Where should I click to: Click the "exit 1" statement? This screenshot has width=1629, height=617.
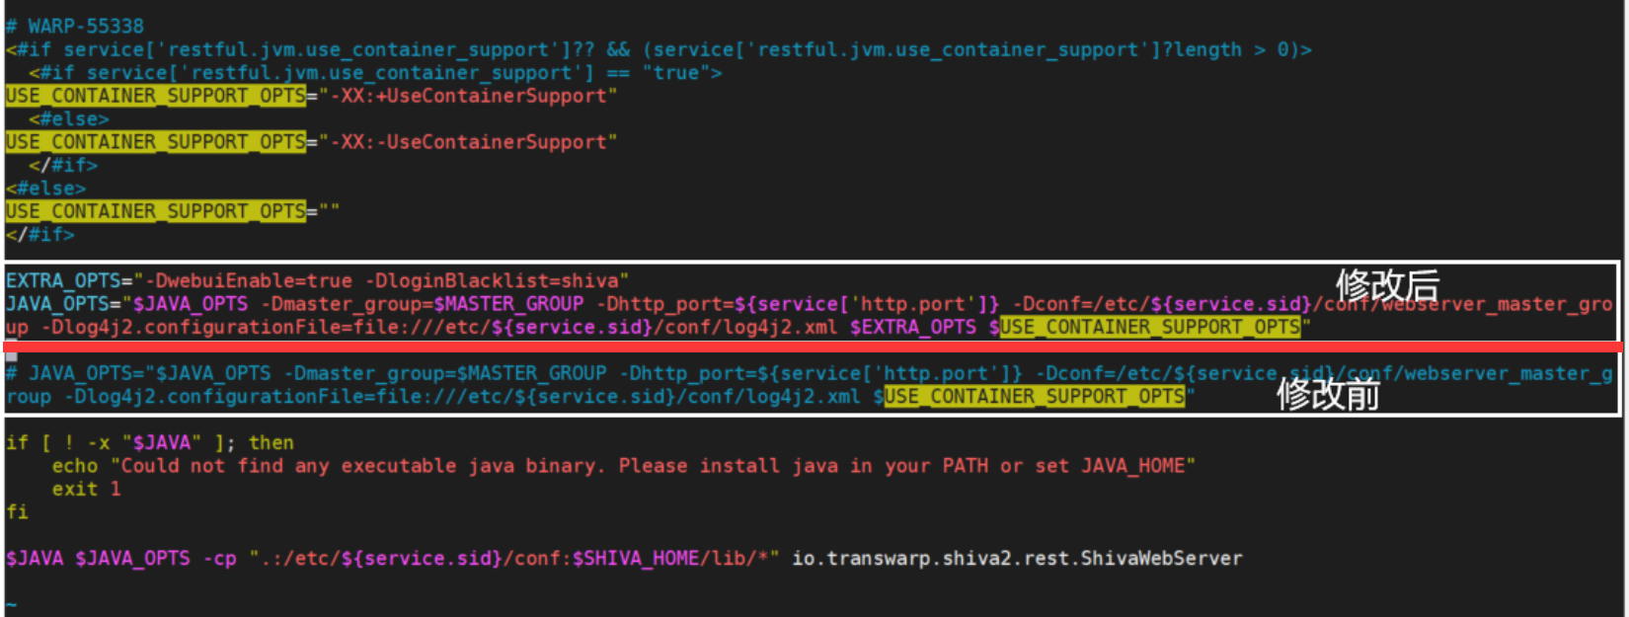coord(86,489)
